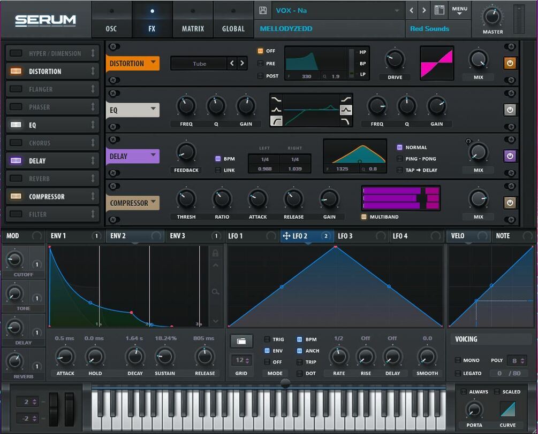Click the envelope zoom magnifier icon

pyautogui.click(x=215, y=292)
